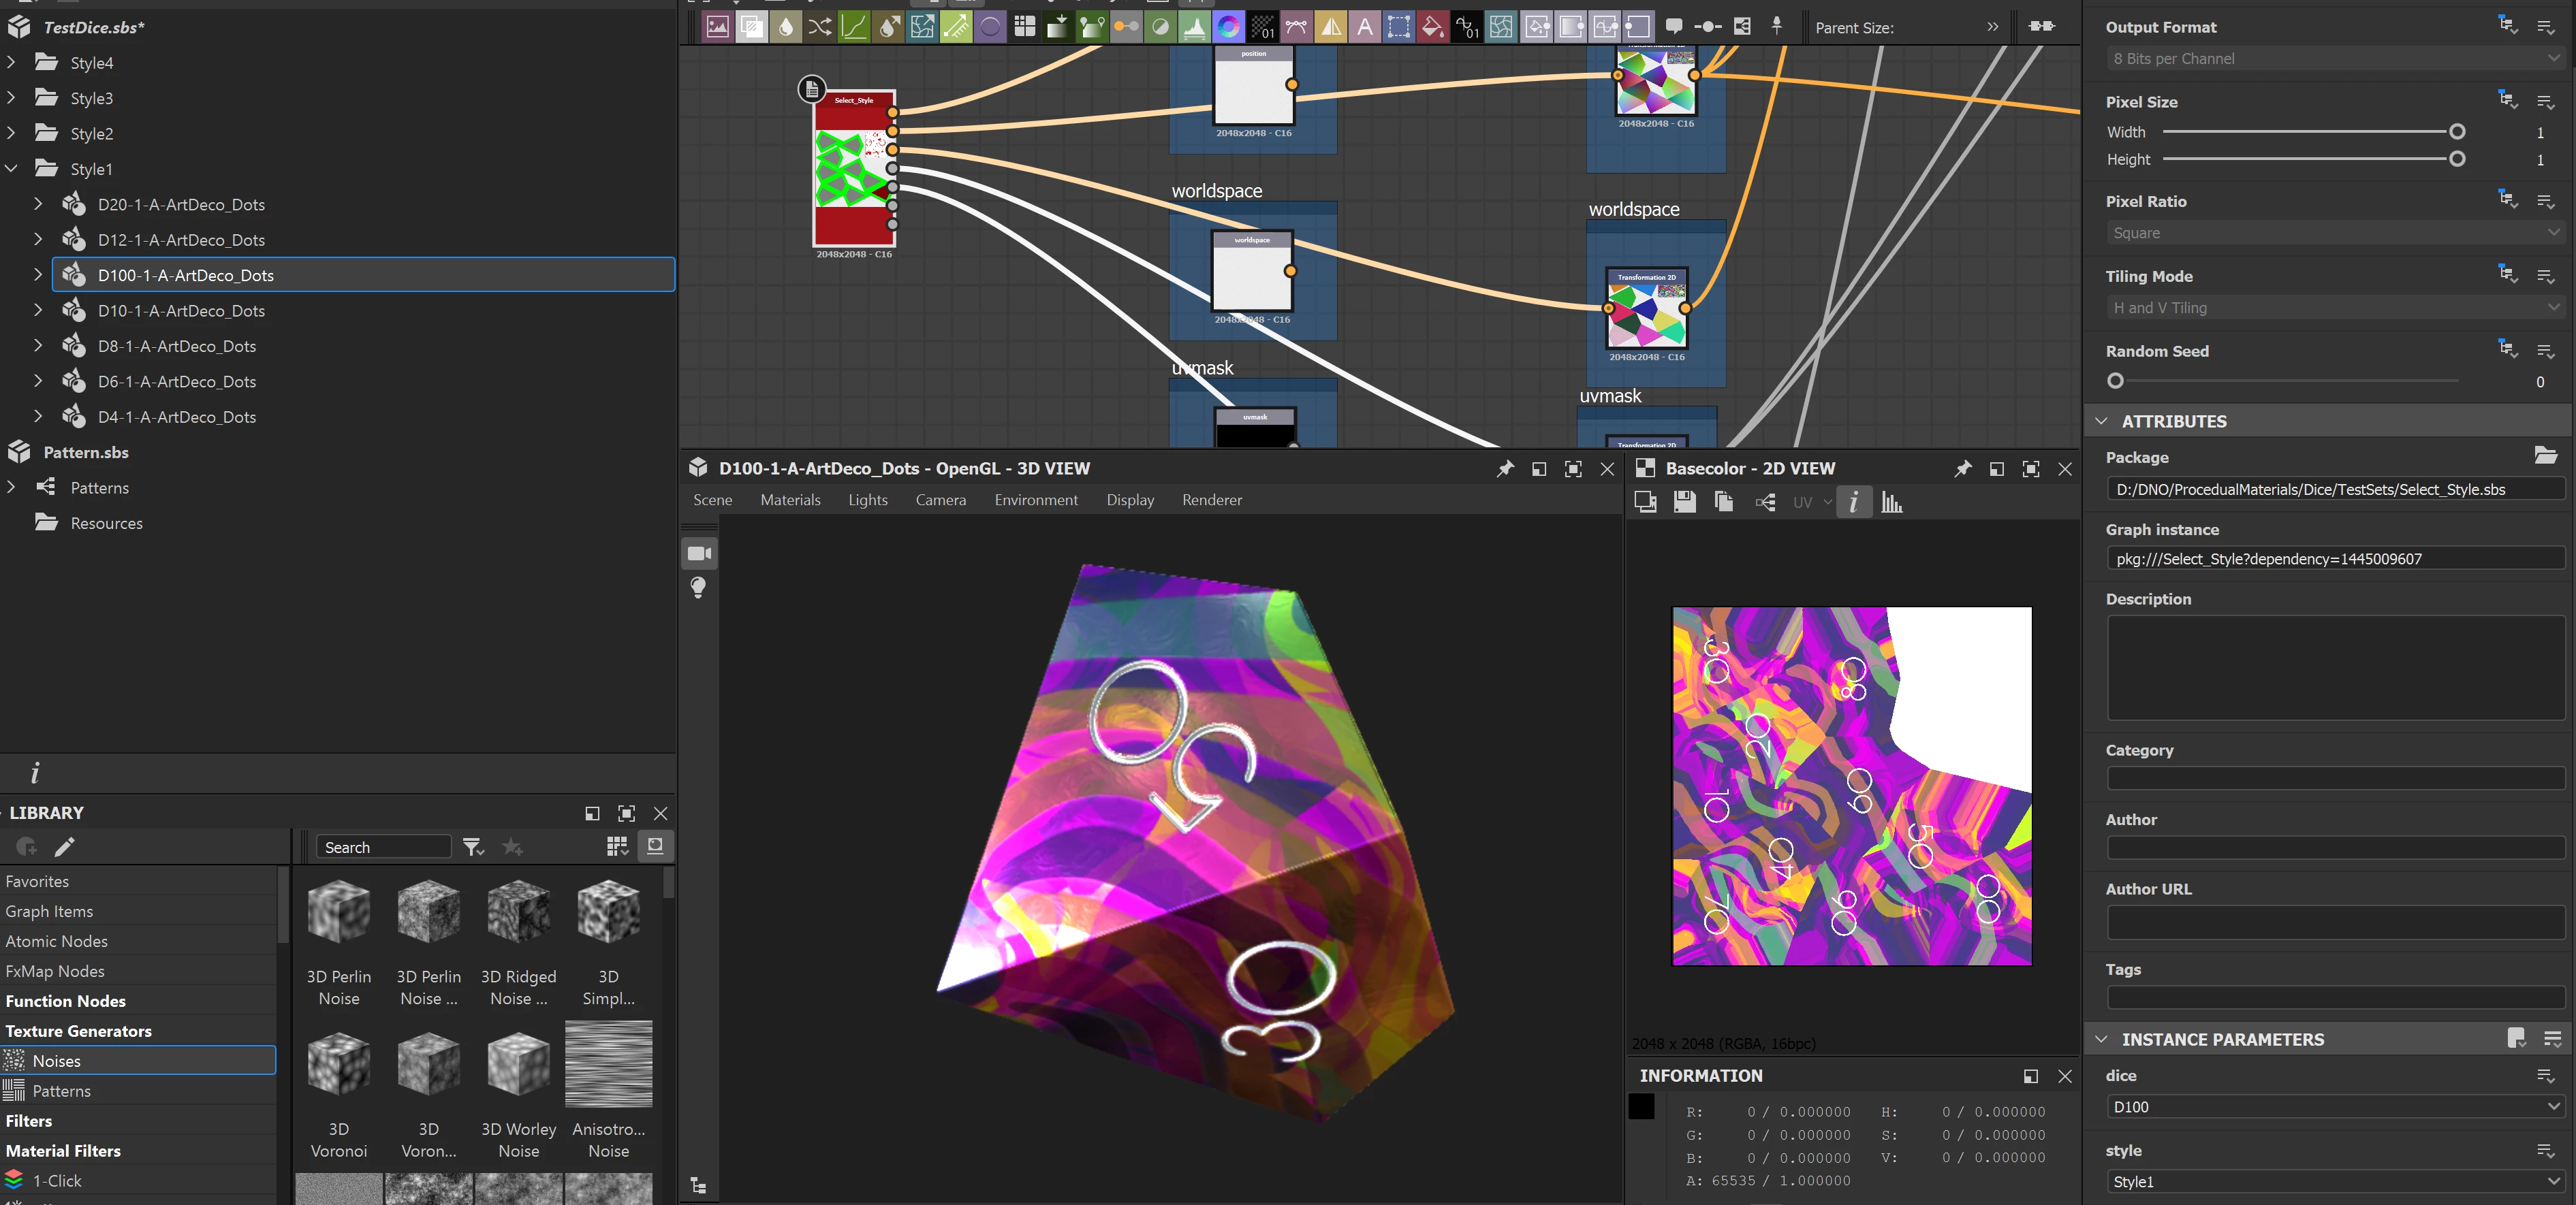Image resolution: width=2576 pixels, height=1205 pixels.
Task: Click the light bulb icon in 3D view
Action: tap(699, 587)
